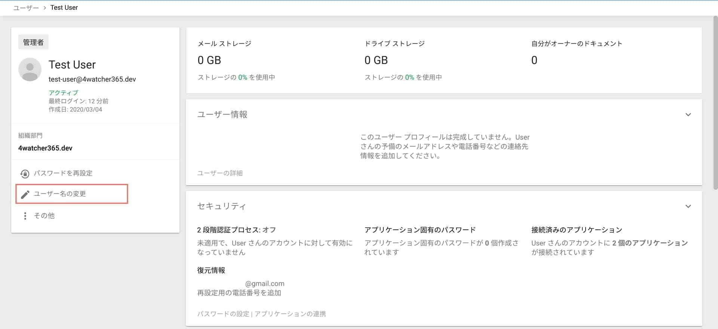This screenshot has width=718, height=329.
Task: Click メール ストレージ label
Action: (x=224, y=44)
